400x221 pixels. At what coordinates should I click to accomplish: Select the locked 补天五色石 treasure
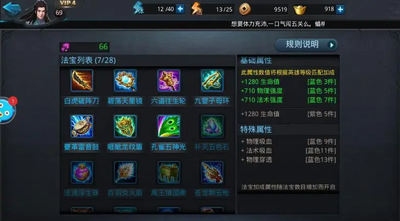[x=211, y=126]
